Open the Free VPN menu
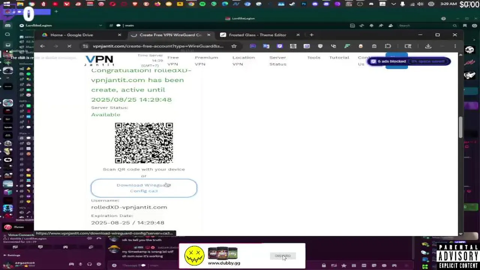This screenshot has height=270, width=480. coord(173,61)
